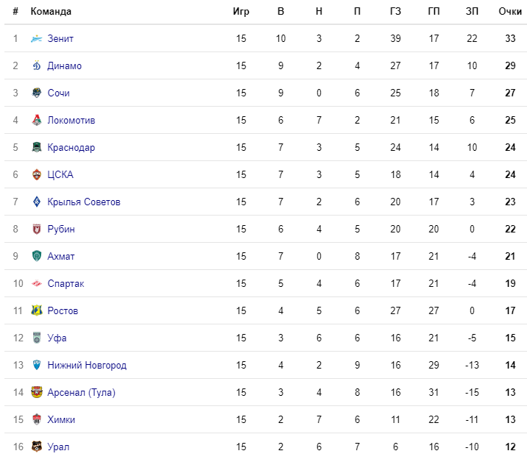Click the Zenit team logo icon
527x462 pixels.
click(37, 39)
